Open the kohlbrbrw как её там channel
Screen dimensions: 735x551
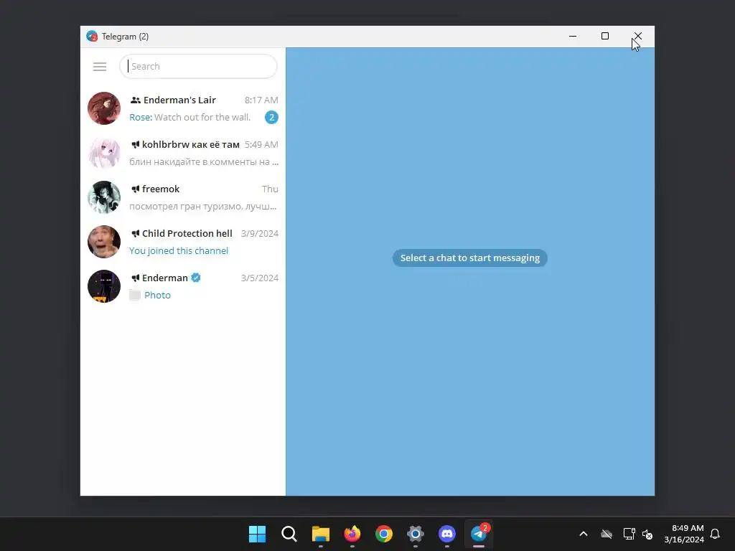(183, 153)
